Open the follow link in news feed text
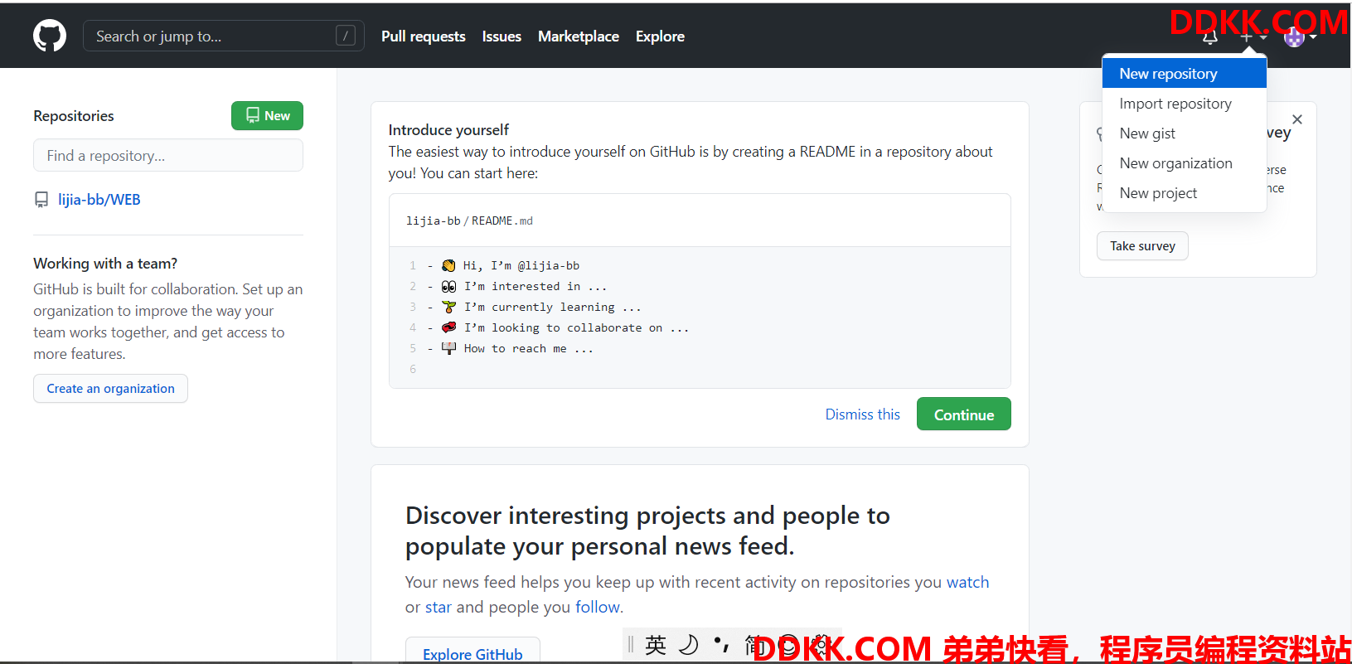Screen dimensions: 1352x664 [x=598, y=607]
